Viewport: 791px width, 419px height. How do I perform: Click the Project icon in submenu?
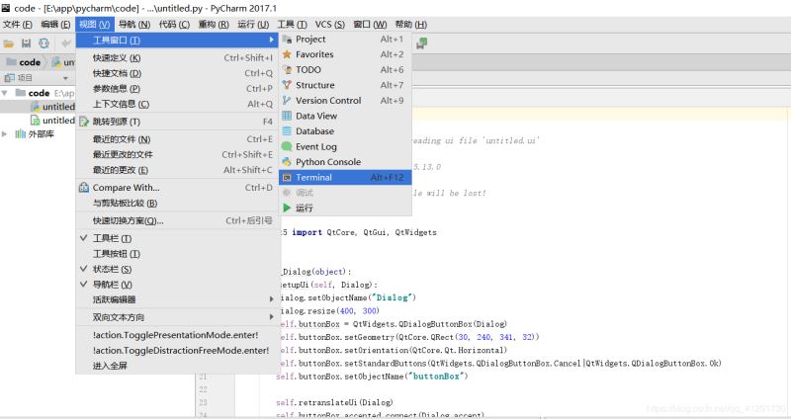(287, 40)
